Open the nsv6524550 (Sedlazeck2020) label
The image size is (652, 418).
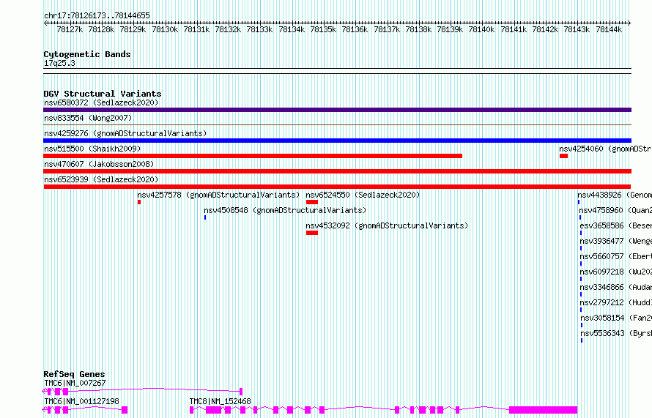[363, 195]
